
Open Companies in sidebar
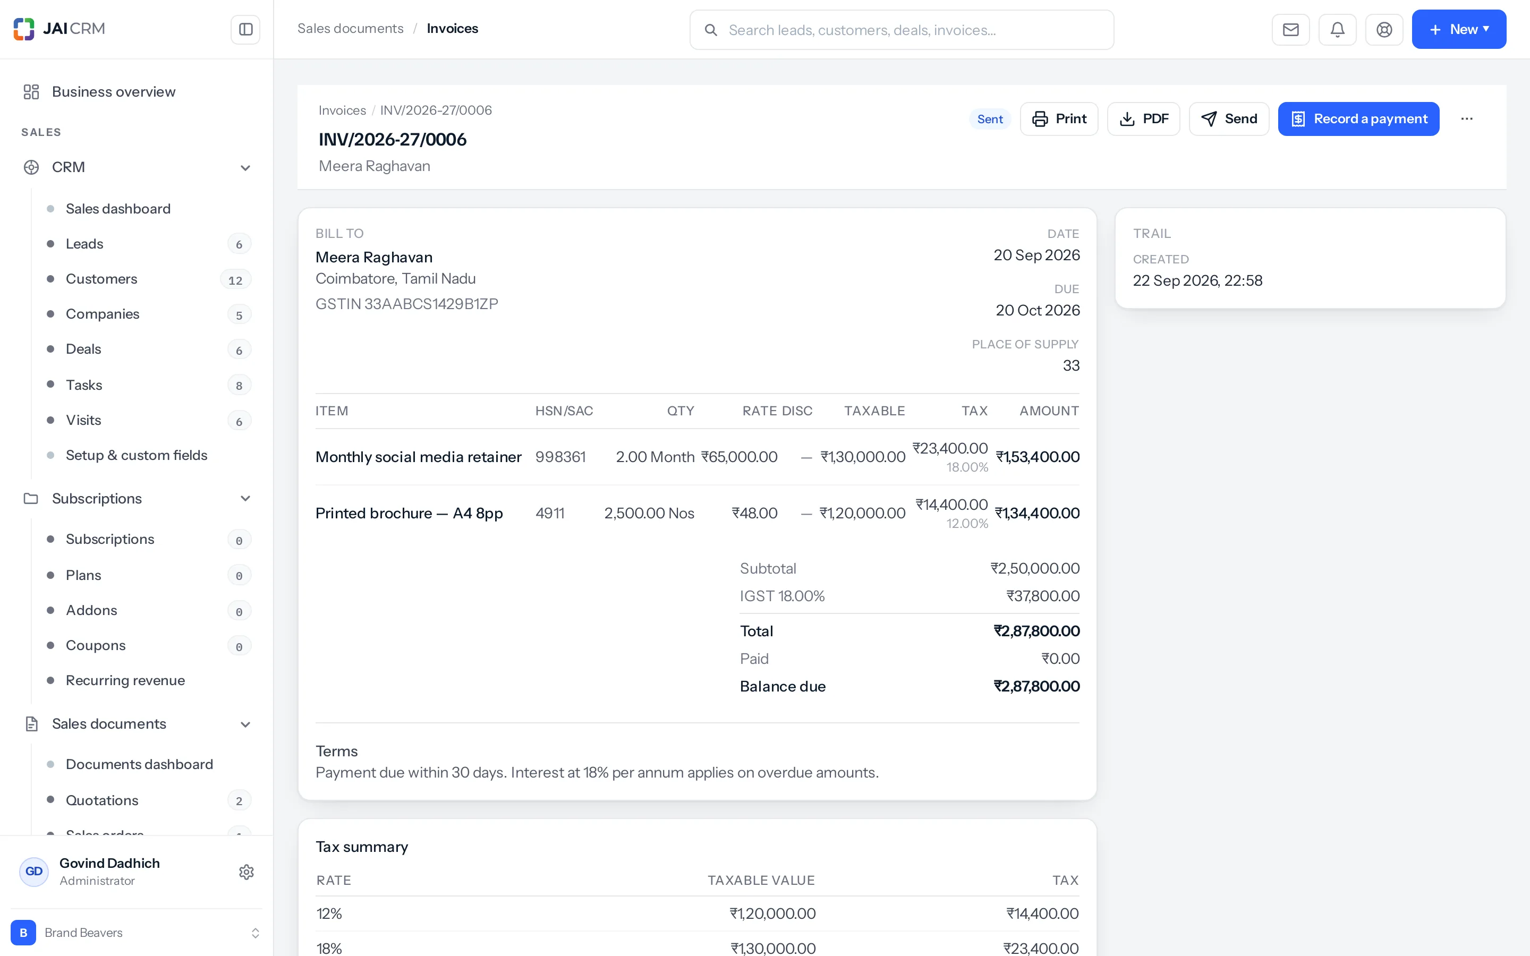103,313
